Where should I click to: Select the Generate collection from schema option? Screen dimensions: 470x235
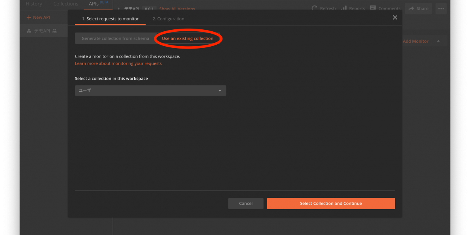[x=115, y=38]
